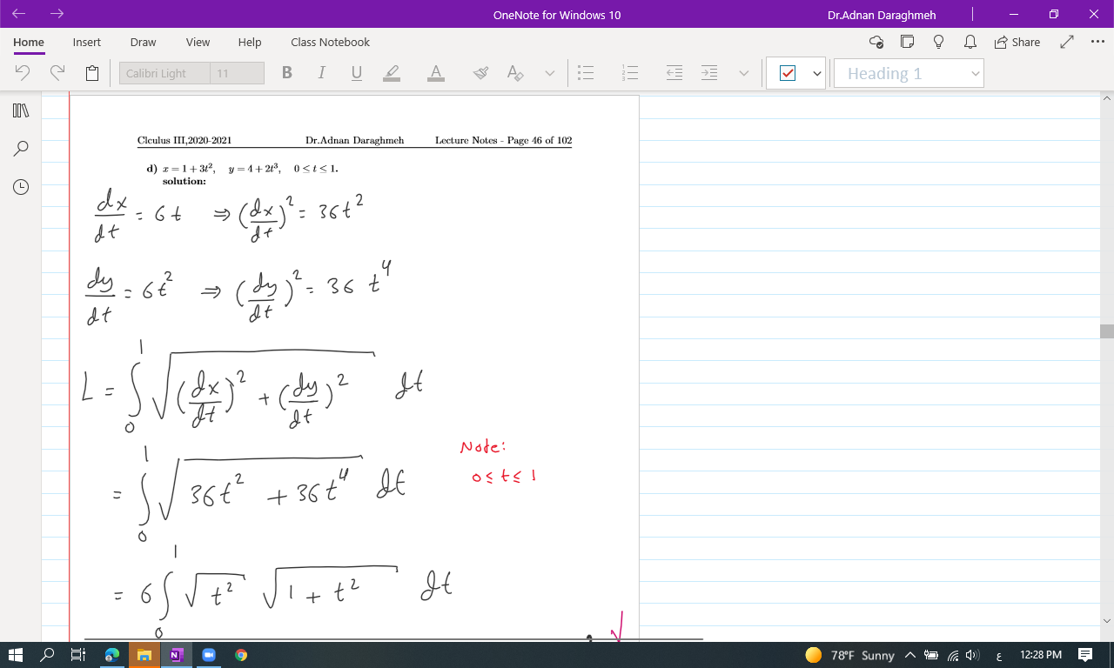Image resolution: width=1114 pixels, height=668 pixels.
Task: Switch to the Draw tab
Action: pyautogui.click(x=143, y=42)
